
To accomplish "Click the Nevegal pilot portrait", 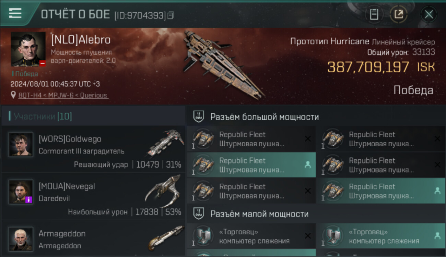I will point(21,192).
